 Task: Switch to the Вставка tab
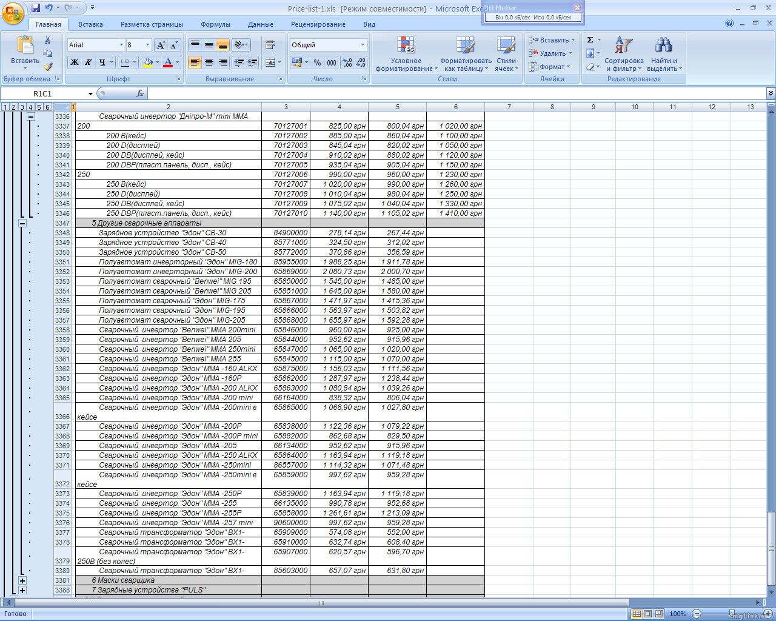click(x=90, y=24)
